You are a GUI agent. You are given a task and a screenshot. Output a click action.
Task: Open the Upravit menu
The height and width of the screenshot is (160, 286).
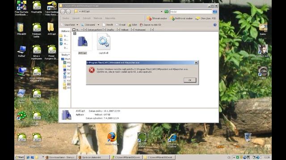pos(76,18)
